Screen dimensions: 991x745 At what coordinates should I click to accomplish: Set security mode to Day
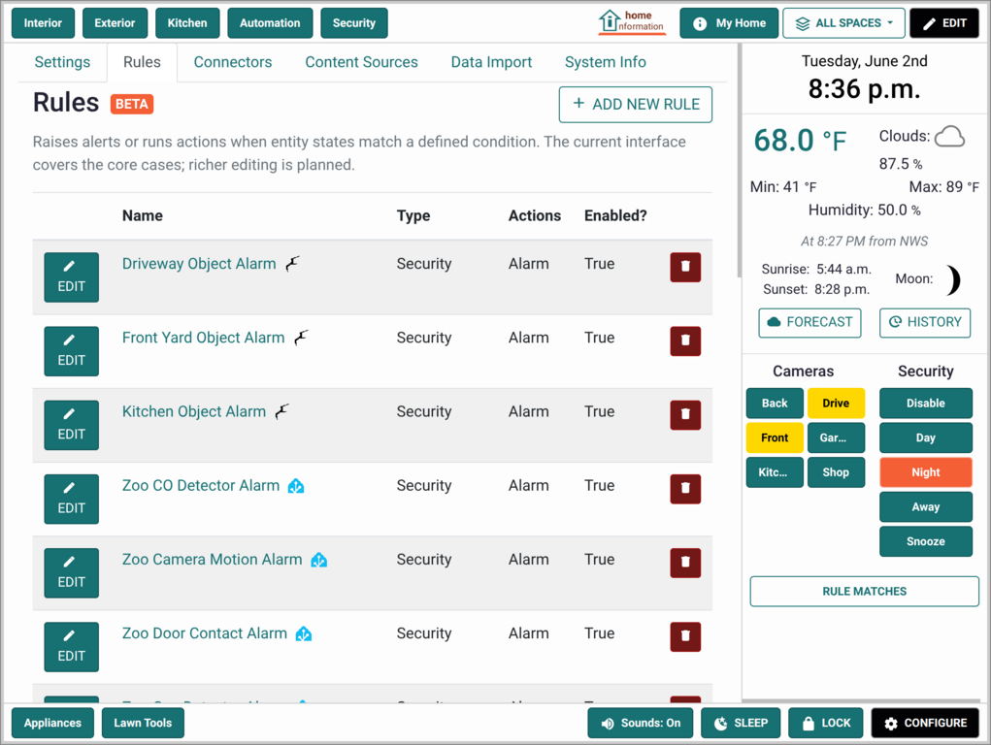pos(925,437)
